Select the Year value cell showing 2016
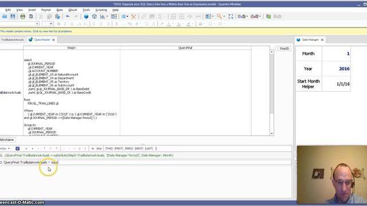This screenshot has width=367, height=206. [336, 69]
